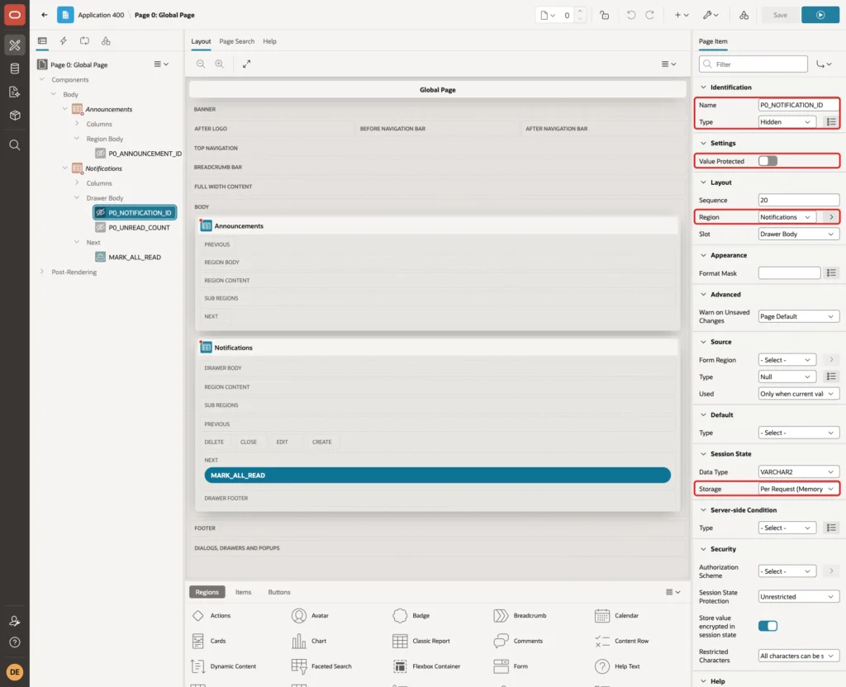Viewport: 846px width, 687px height.
Task: Open the Slot Drawer Body dropdown
Action: (x=799, y=234)
